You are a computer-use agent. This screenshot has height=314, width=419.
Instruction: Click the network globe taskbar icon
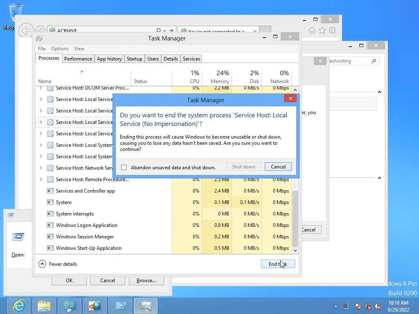95,306
